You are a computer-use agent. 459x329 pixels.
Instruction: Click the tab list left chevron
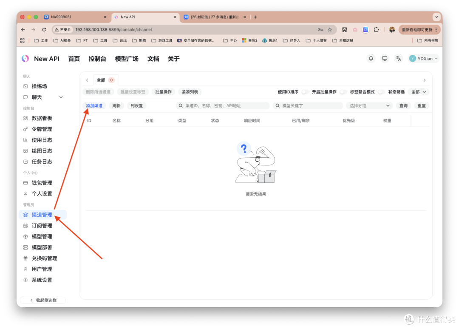[87, 80]
